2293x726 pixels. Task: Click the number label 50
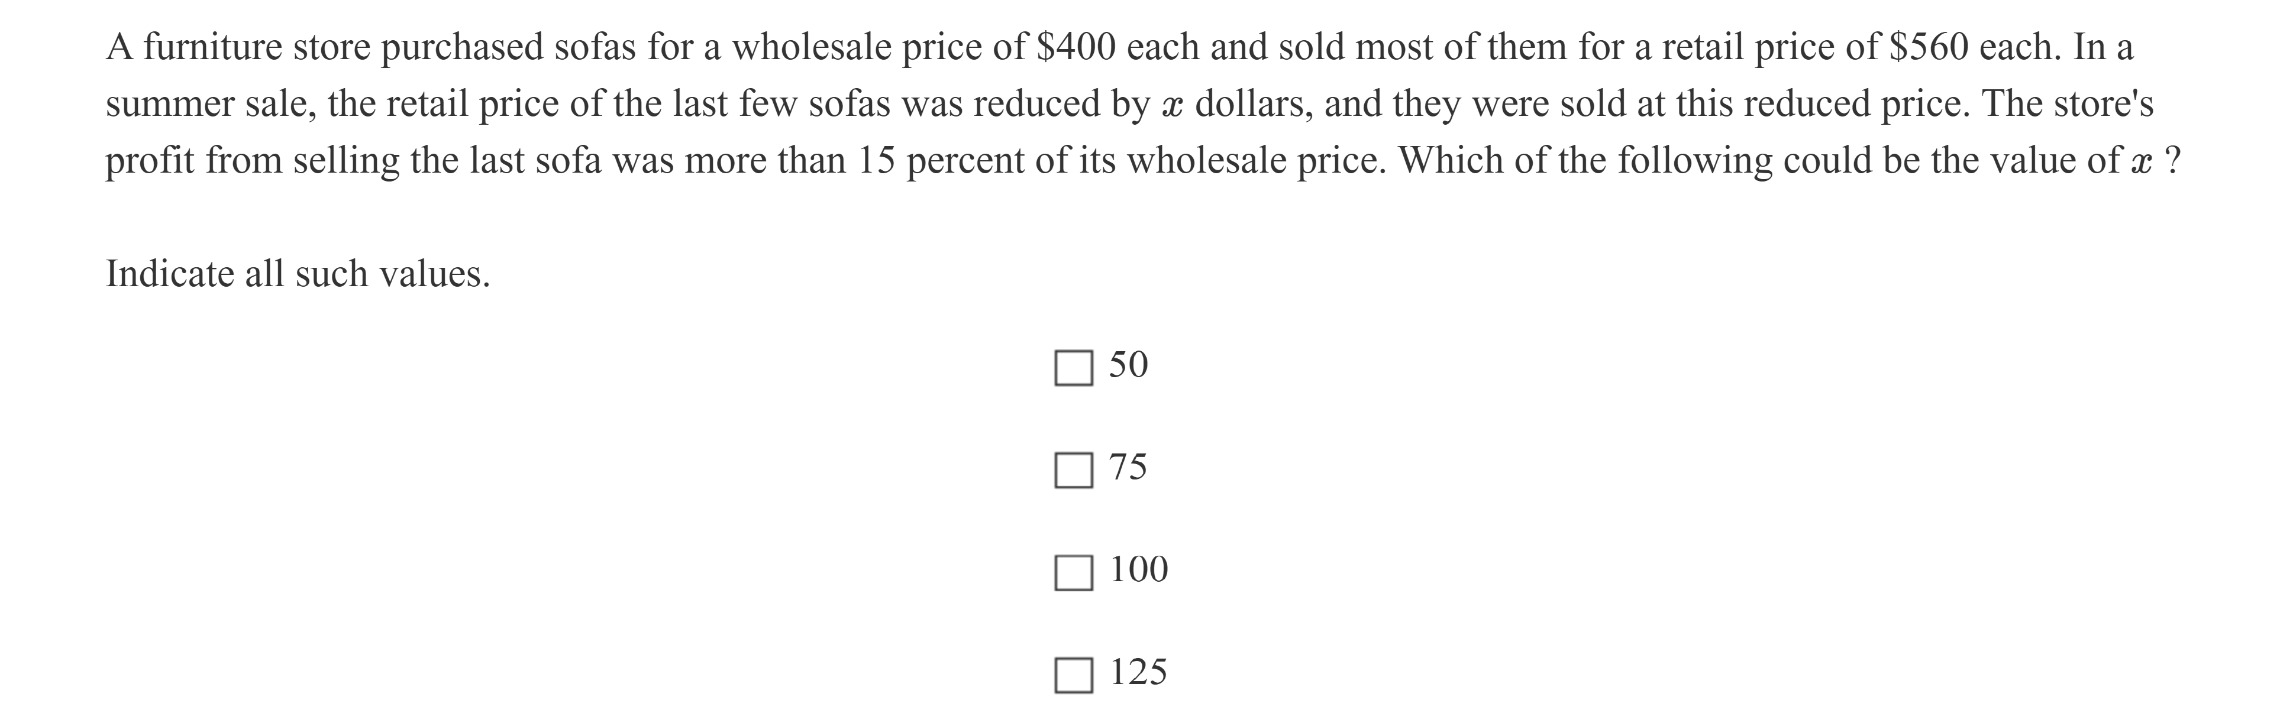coord(1128,365)
